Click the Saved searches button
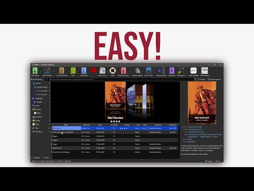 click(x=214, y=80)
